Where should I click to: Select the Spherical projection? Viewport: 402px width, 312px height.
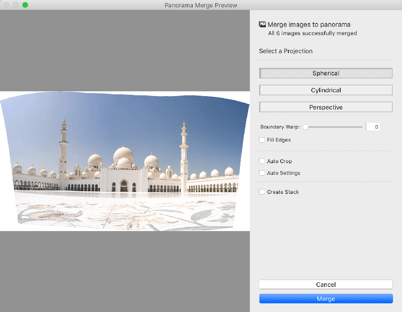click(325, 73)
